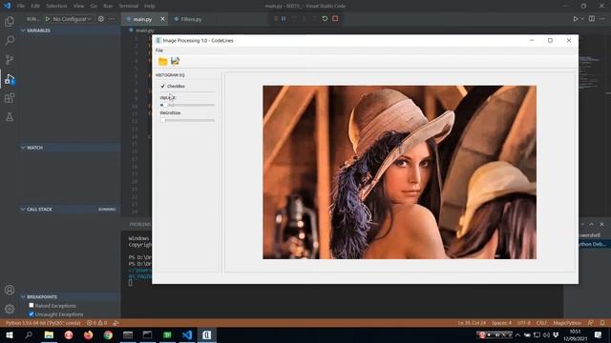This screenshot has width=611, height=343.
Task: Launch Firefox from the taskbar
Action: click(88, 334)
